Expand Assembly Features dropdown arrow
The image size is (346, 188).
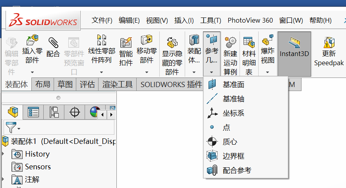tap(194, 72)
